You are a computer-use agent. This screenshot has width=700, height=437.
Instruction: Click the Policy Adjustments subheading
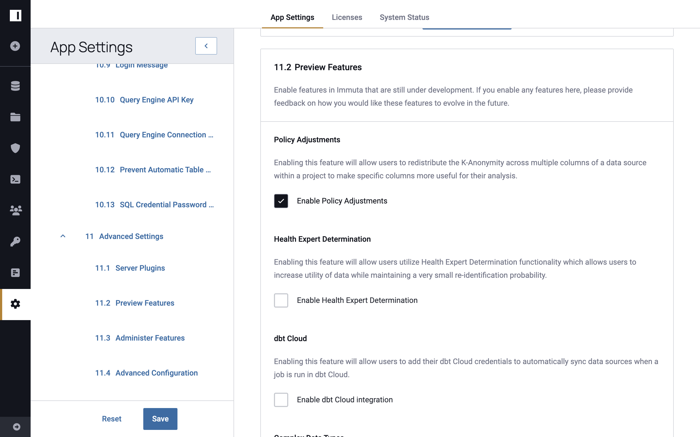(x=307, y=140)
